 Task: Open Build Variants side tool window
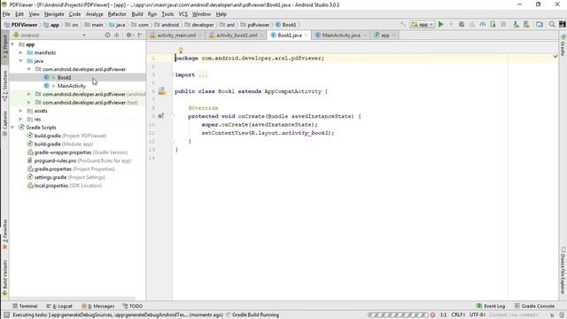click(x=4, y=277)
